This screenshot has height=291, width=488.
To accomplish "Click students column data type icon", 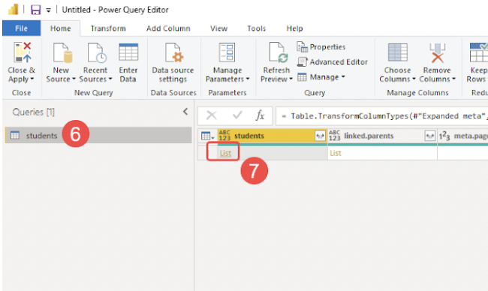I will (224, 136).
